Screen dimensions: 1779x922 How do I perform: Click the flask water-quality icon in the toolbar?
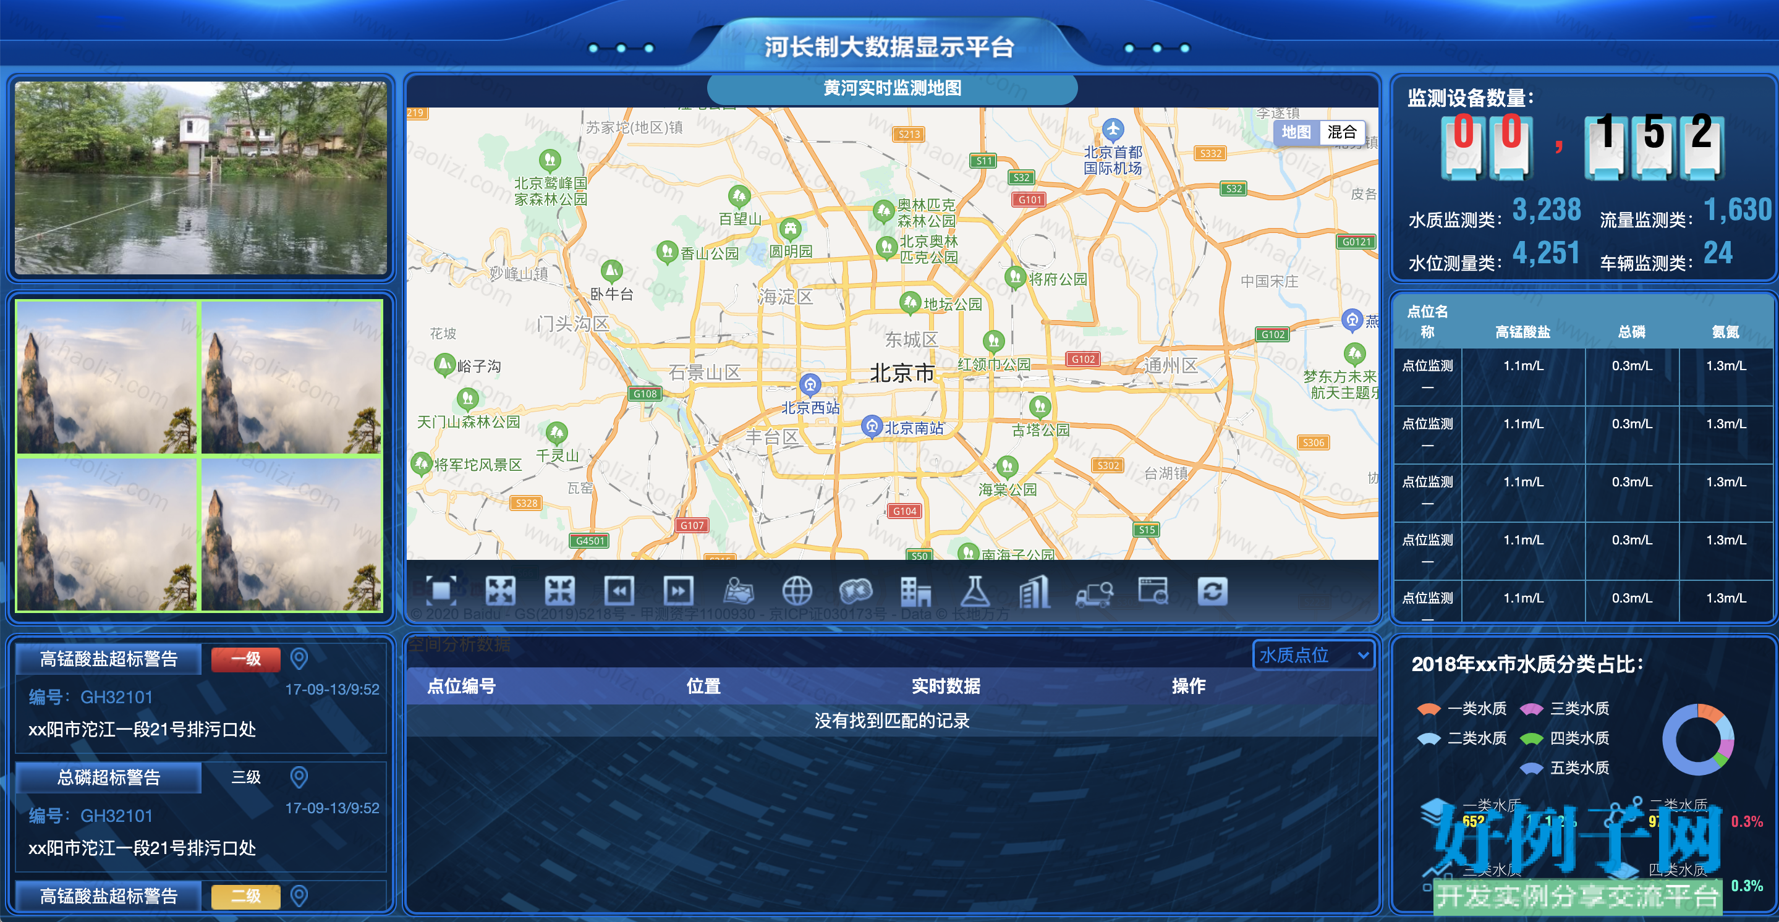975,591
